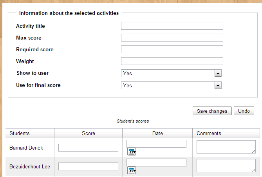Click the Students column header
This screenshot has width=262, height=177.
(x=20, y=133)
